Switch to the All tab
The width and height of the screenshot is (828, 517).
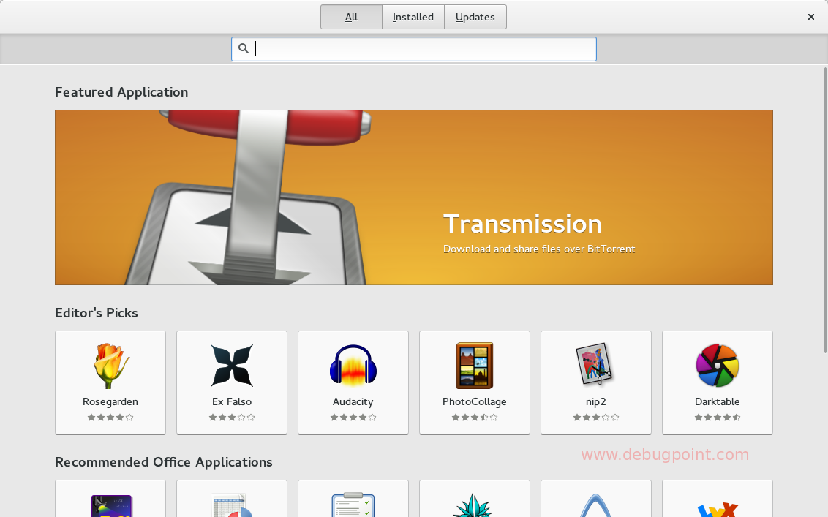click(351, 17)
